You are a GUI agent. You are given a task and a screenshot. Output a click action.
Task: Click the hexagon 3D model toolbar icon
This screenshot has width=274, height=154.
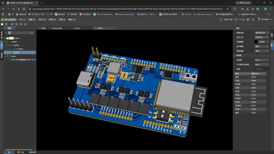(21, 24)
